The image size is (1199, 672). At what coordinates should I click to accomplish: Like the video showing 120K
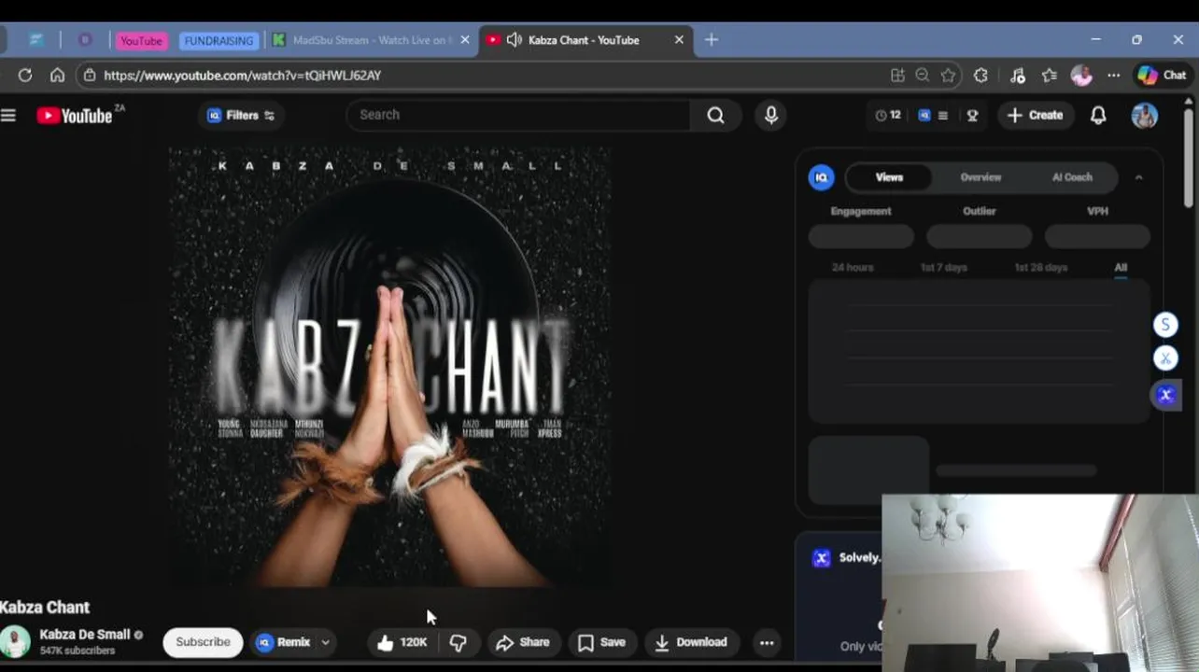coord(402,642)
